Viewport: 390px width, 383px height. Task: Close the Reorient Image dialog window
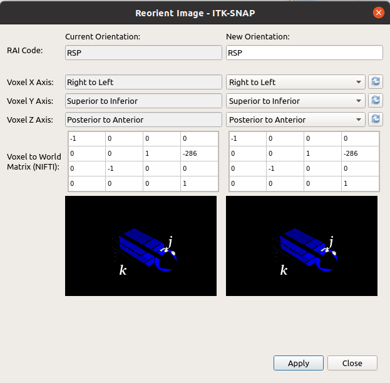tap(378, 13)
